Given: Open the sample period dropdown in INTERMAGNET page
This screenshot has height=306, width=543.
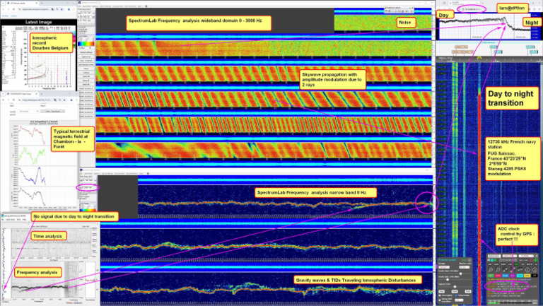Looking at the screenshot, I should click(28, 112).
